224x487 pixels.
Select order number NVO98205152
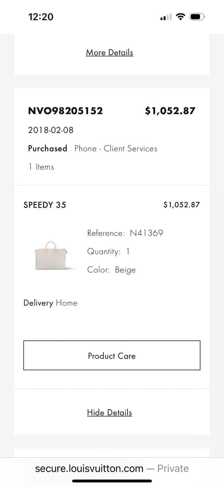[x=65, y=111]
